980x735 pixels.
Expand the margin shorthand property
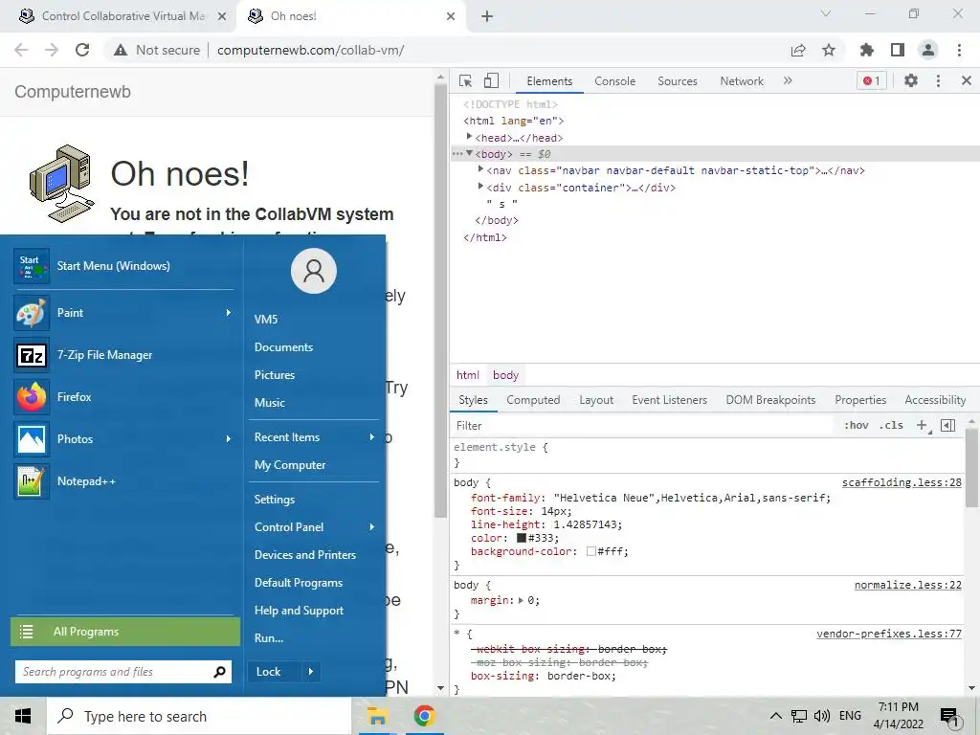(522, 601)
